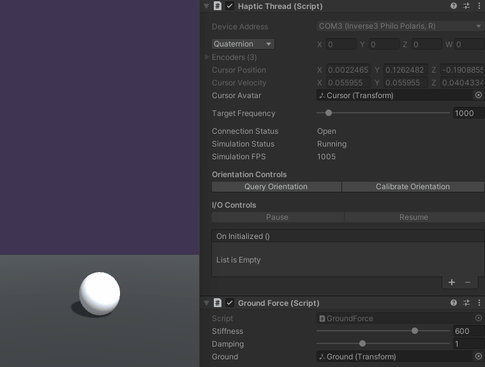Image resolution: width=485 pixels, height=367 pixels.
Task: Open the Device Address dropdown
Action: coord(399,26)
